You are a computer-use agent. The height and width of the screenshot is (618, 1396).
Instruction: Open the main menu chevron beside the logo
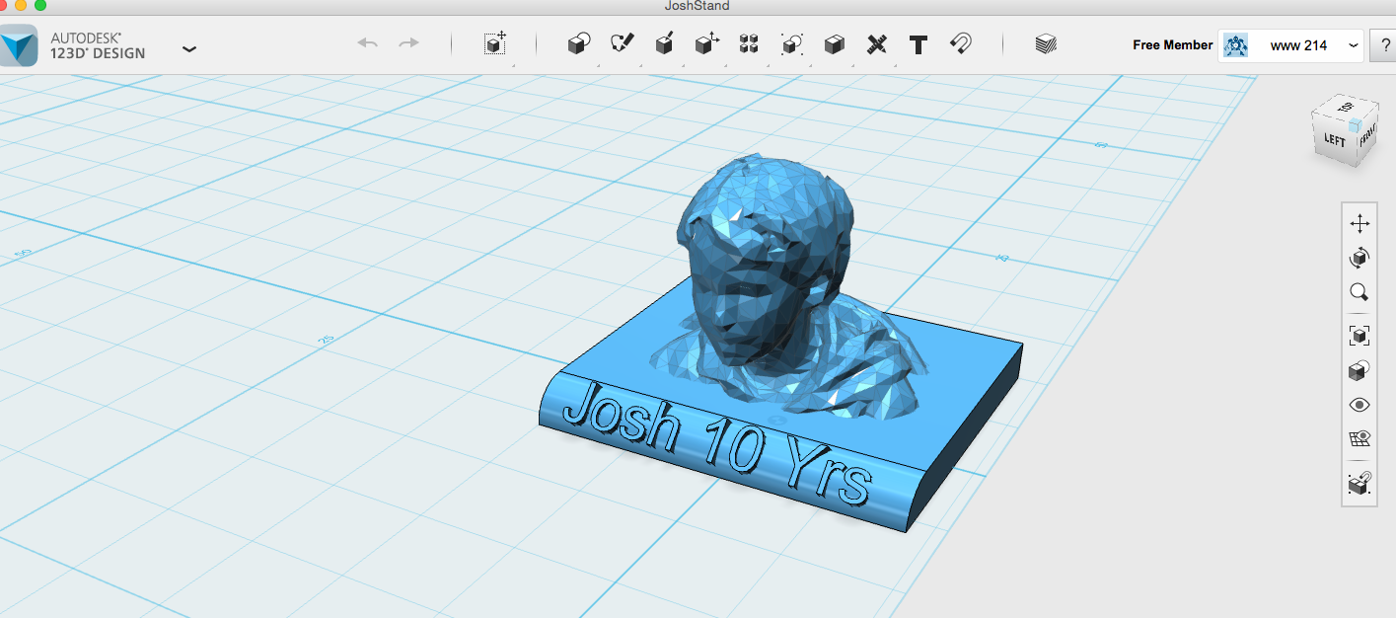point(188,48)
